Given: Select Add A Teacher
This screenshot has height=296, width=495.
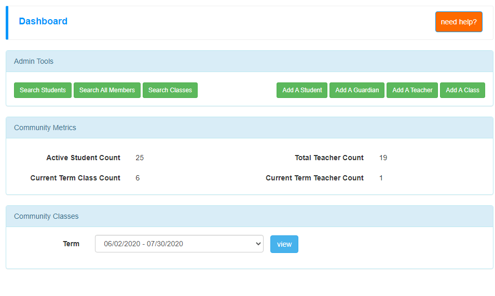Looking at the screenshot, I should 412,90.
